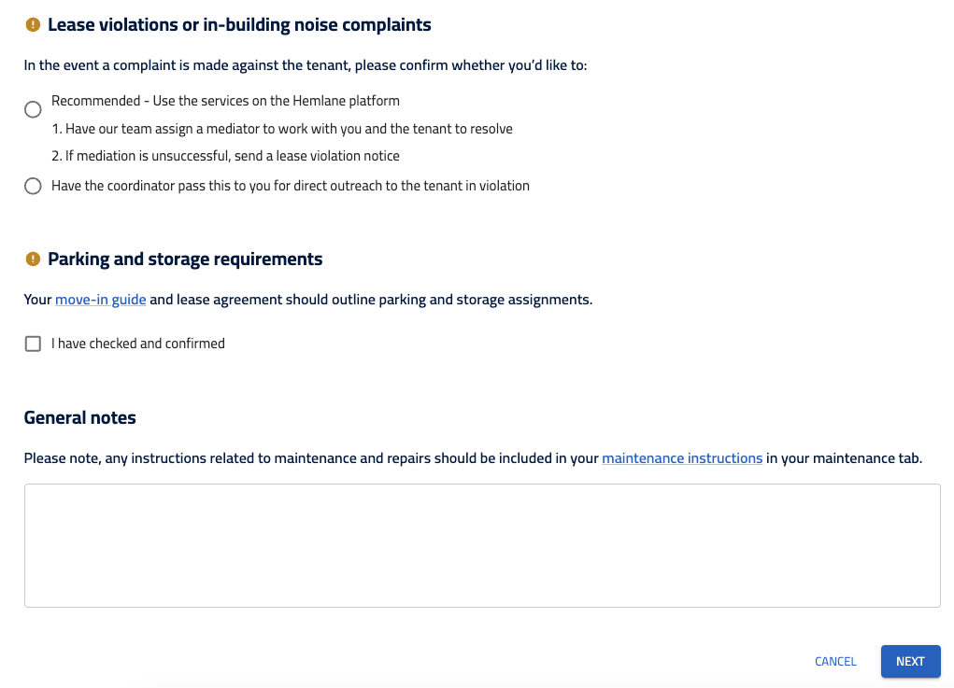Click the warning icon beside Parking and storage heading
The width and height of the screenshot is (954, 688).
click(x=33, y=259)
